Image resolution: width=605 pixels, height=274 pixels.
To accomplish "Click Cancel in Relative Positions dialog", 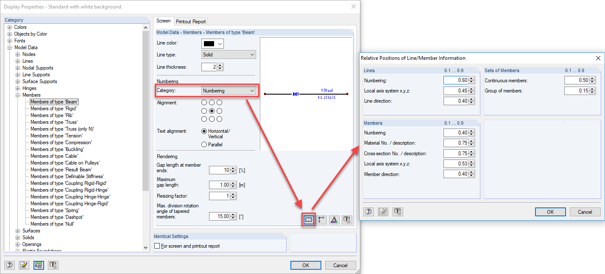I will point(585,212).
